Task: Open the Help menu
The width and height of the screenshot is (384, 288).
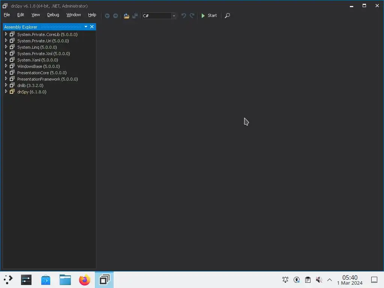Action: tap(92, 15)
